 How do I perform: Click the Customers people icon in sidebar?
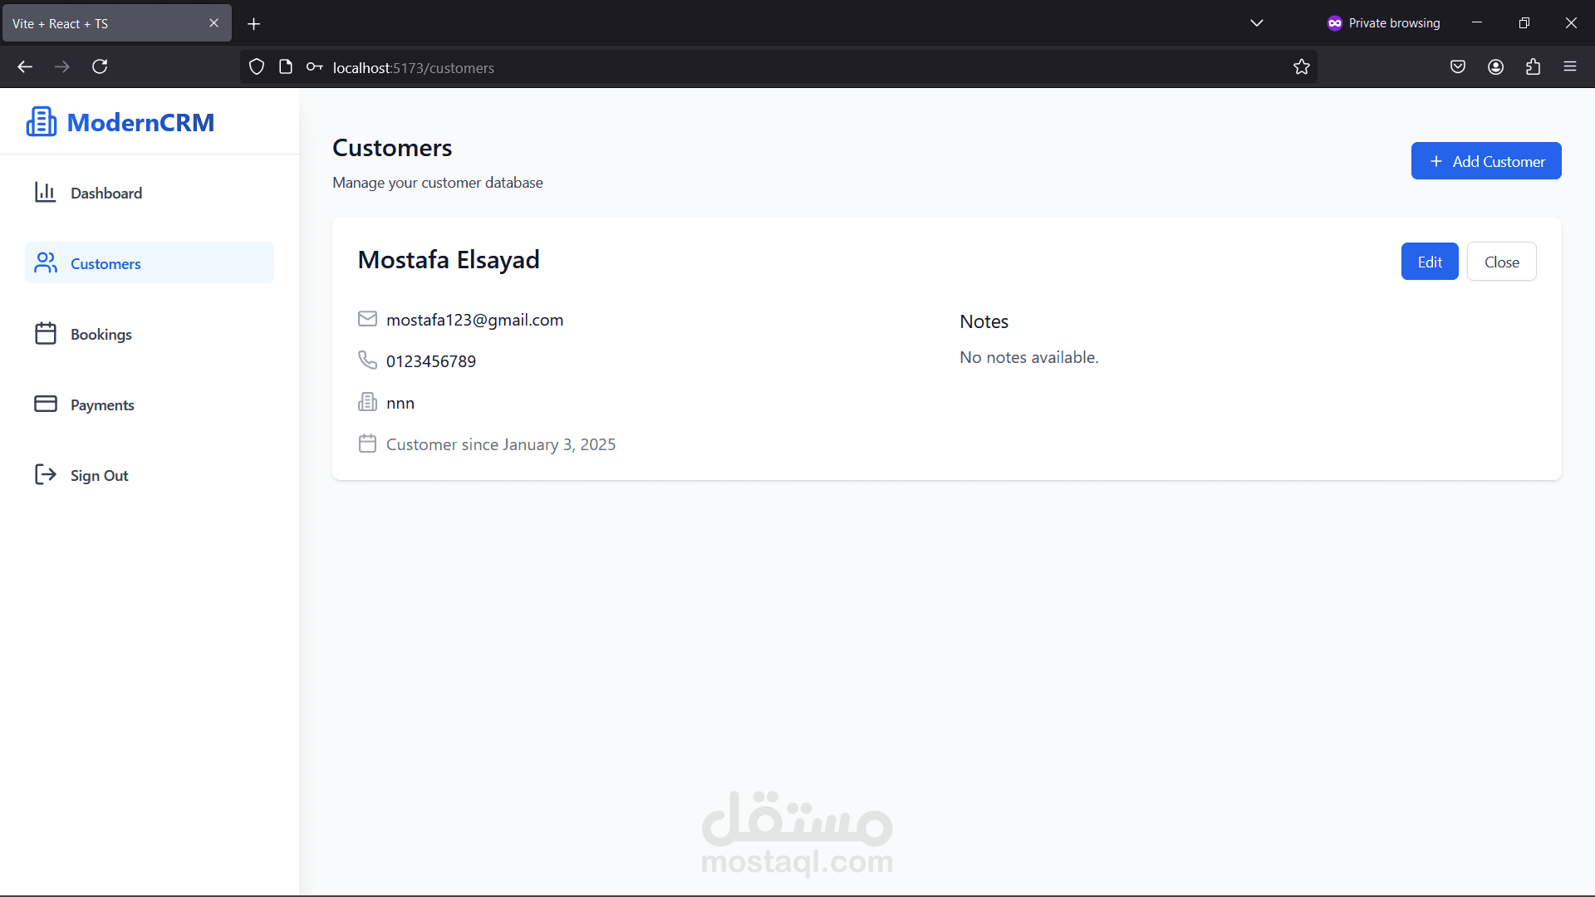click(x=46, y=263)
